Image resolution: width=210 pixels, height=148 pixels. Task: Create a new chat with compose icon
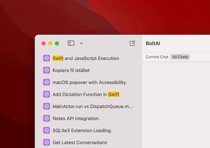[132, 43]
